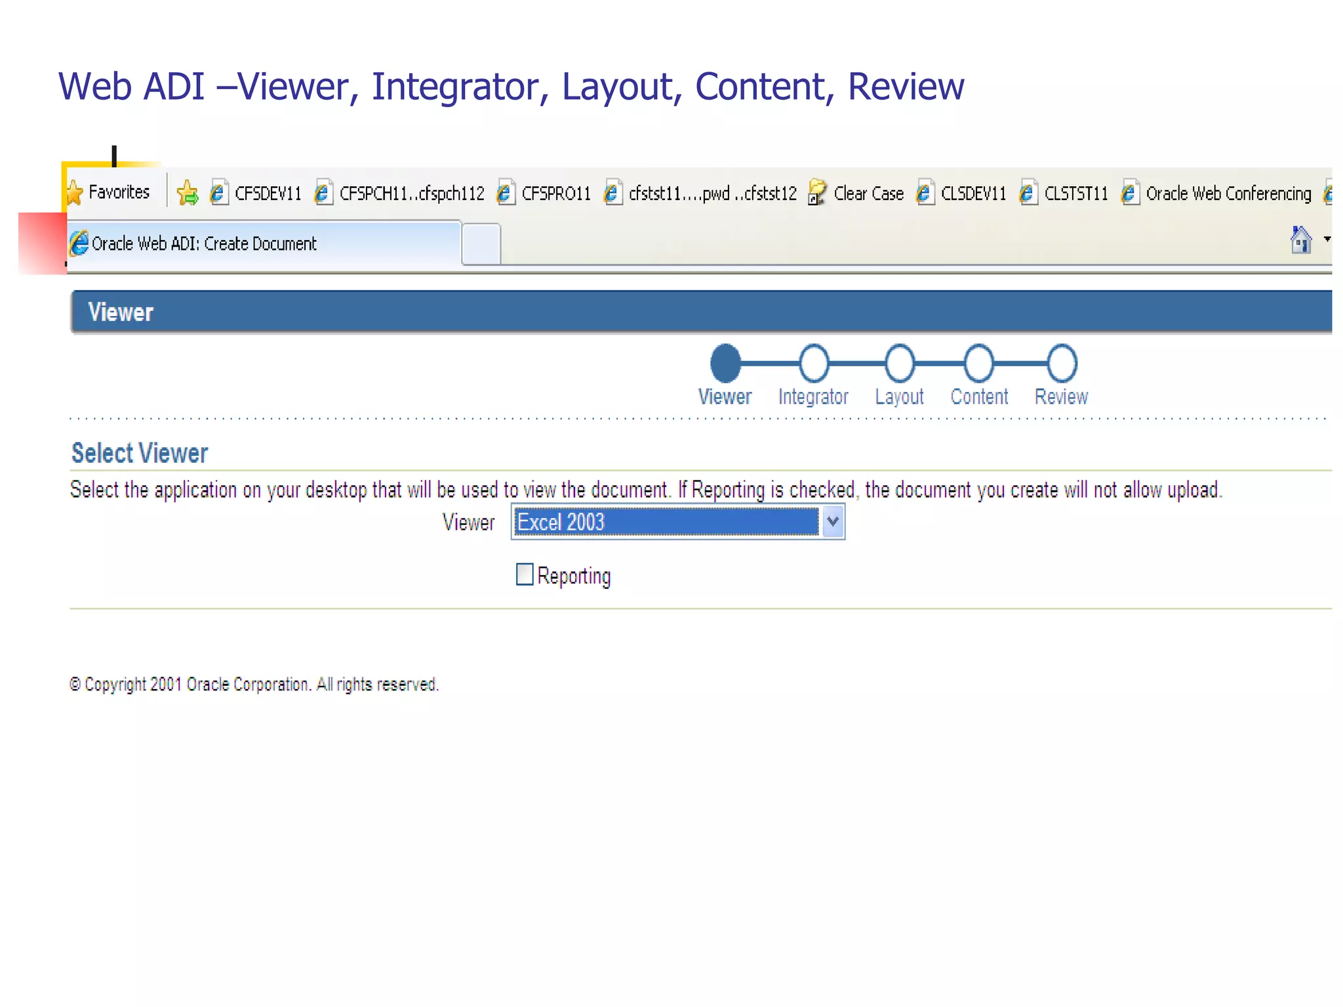1343x1007 pixels.
Task: Click the Internet Explorer icon on the tab
Action: pyautogui.click(x=79, y=243)
